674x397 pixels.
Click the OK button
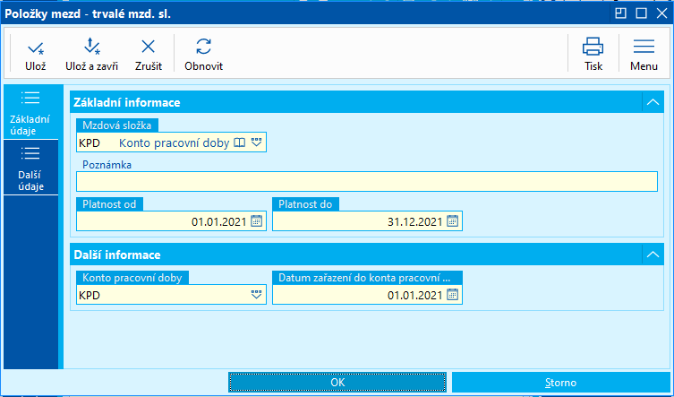coord(337,383)
